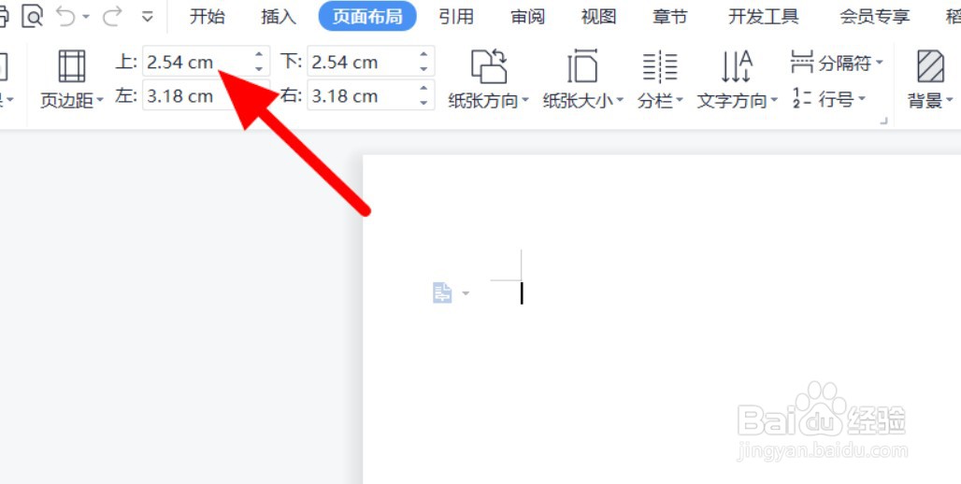The width and height of the screenshot is (961, 484).
Task: Decrease the 下 bottom margin value
Action: [424, 68]
